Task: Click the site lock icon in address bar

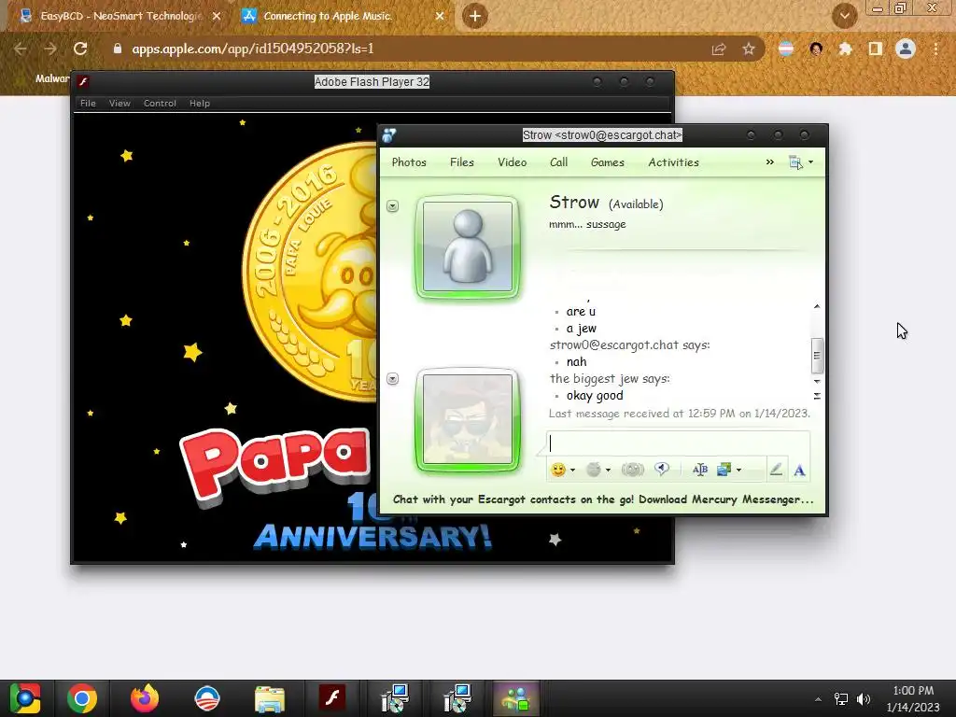Action: coord(117,49)
